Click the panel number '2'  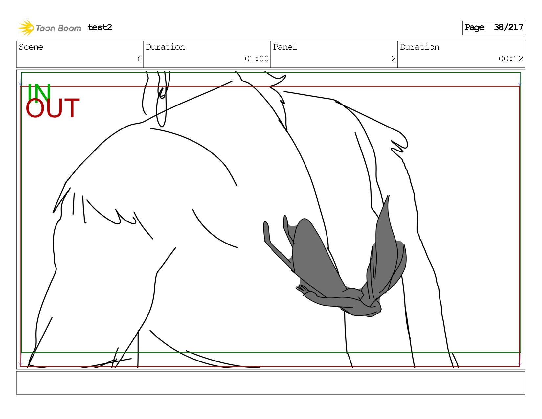[393, 59]
